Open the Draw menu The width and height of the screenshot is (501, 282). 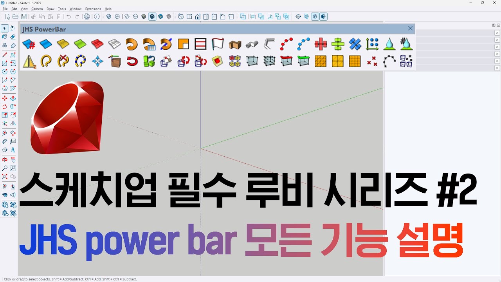(x=50, y=9)
